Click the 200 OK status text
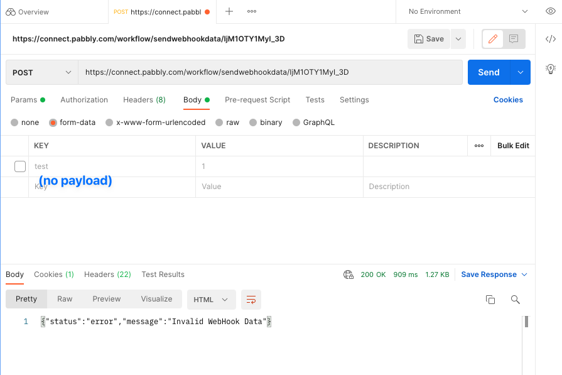The height and width of the screenshot is (375, 562). pos(373,274)
